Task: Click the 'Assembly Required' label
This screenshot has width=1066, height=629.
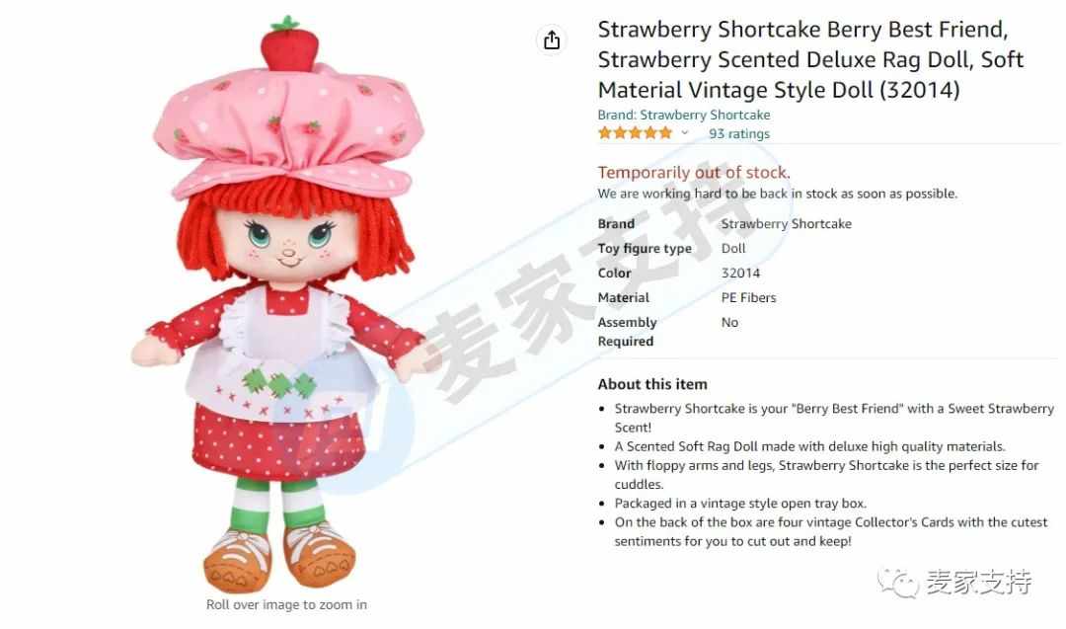Action: click(627, 332)
